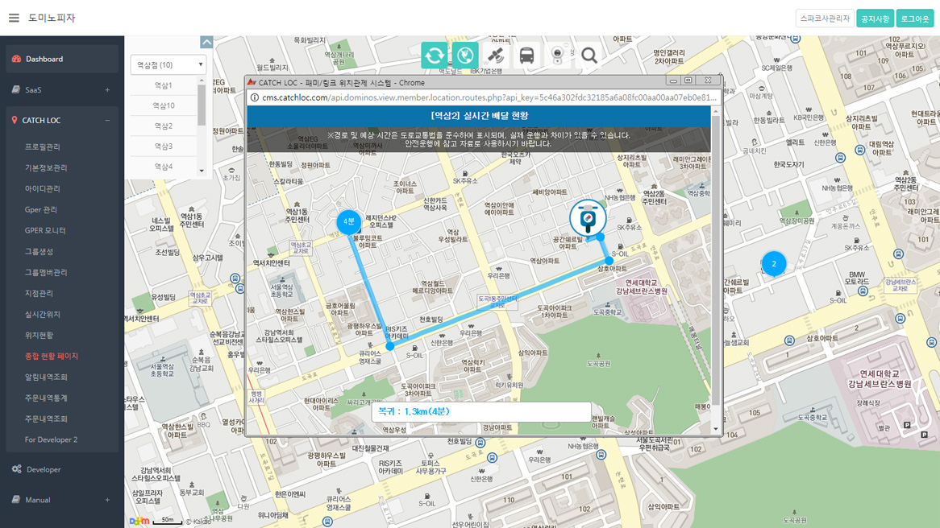Open Gper 관리 in the sidebar

[x=41, y=209]
